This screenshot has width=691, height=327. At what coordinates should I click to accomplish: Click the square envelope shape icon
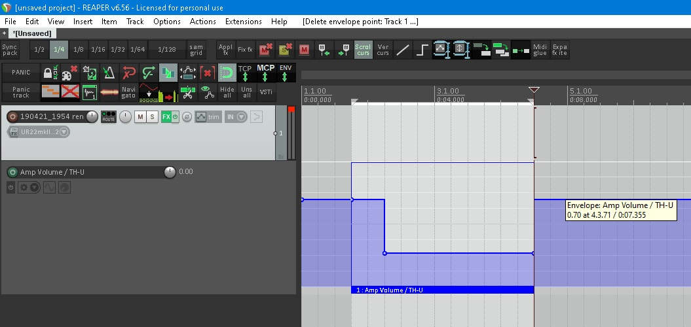pyautogui.click(x=422, y=49)
